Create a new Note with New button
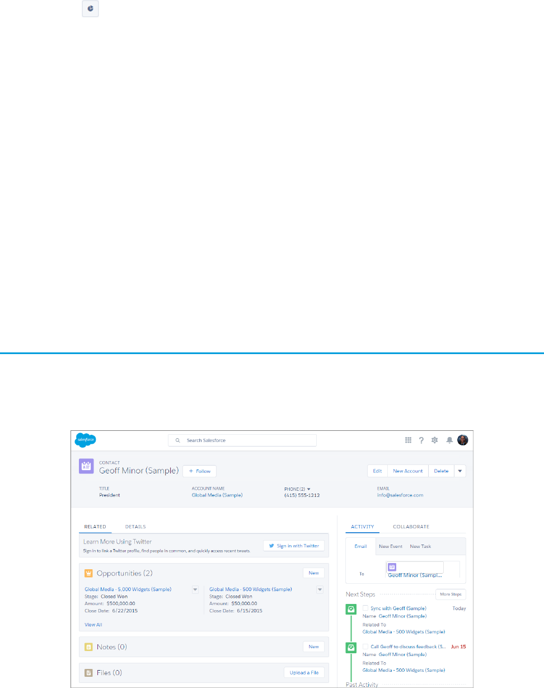 pyautogui.click(x=313, y=647)
